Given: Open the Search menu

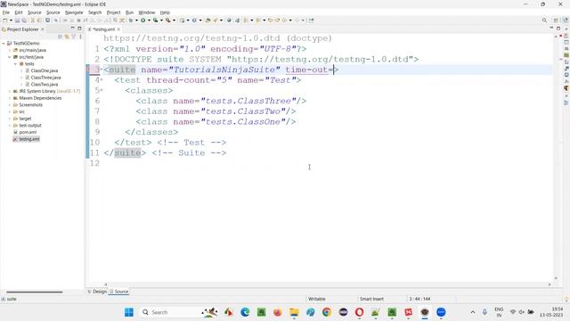Looking at the screenshot, I should (95, 12).
